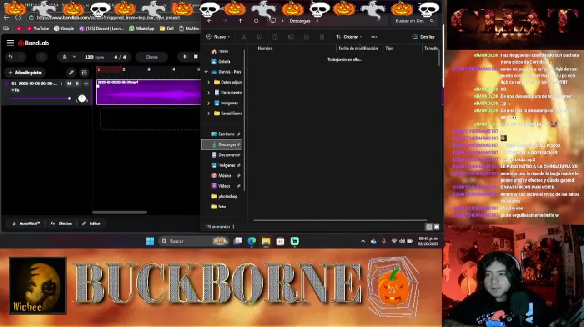Click the collapse tracks icon beside Añadir pista
The height and width of the screenshot is (327, 584).
84,73
